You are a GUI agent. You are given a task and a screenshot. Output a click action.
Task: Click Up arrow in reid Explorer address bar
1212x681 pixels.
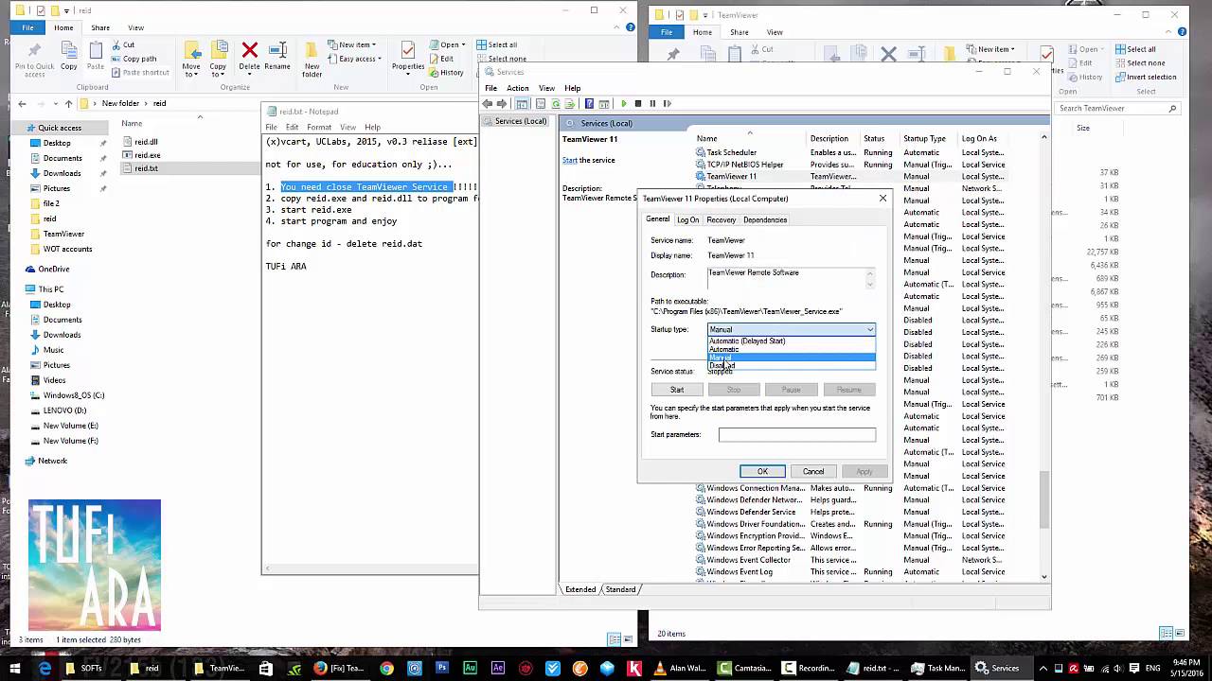(68, 104)
